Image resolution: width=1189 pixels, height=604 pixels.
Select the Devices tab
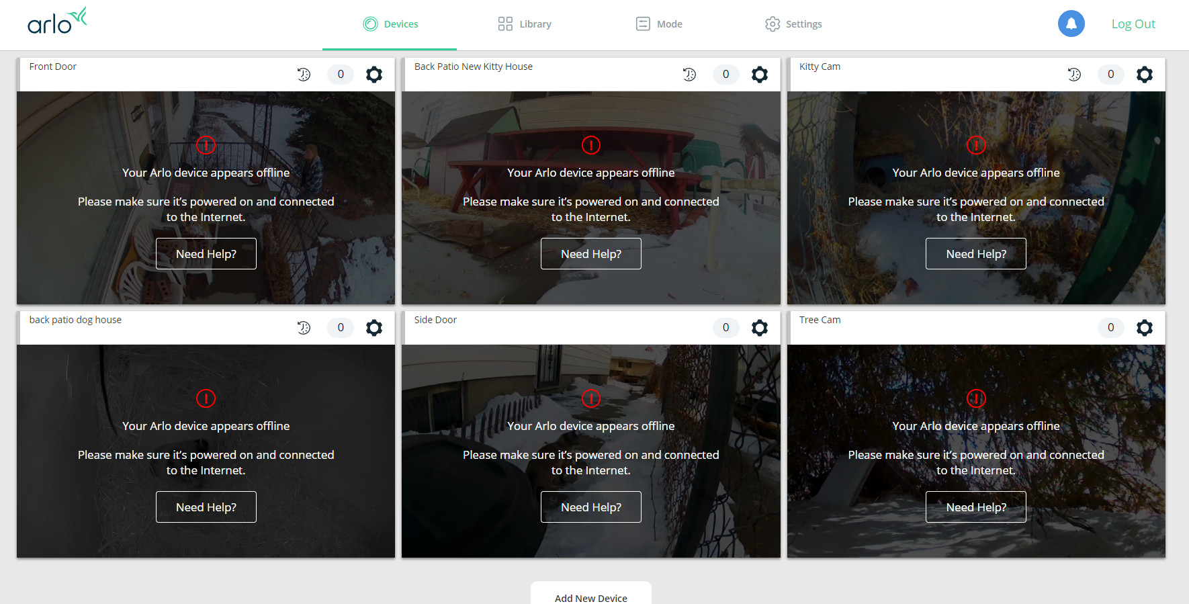point(390,24)
